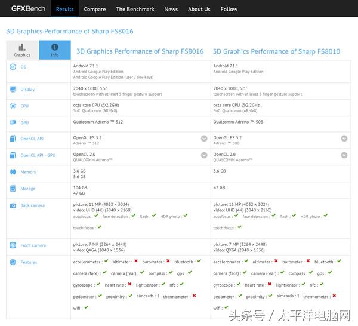Click FS8016 heart rate red cross
Viewport: 358px width, 326px height.
point(129,284)
